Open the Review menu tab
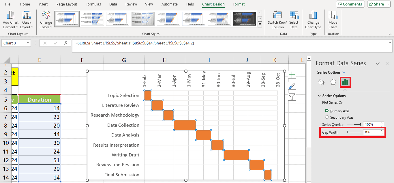Screen dimensions: 394x183 click(x=131, y=4)
